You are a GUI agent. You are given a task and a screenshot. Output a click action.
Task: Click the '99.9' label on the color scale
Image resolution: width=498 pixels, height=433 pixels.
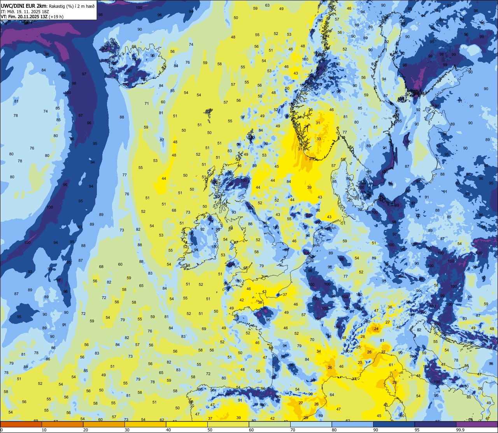(460, 430)
